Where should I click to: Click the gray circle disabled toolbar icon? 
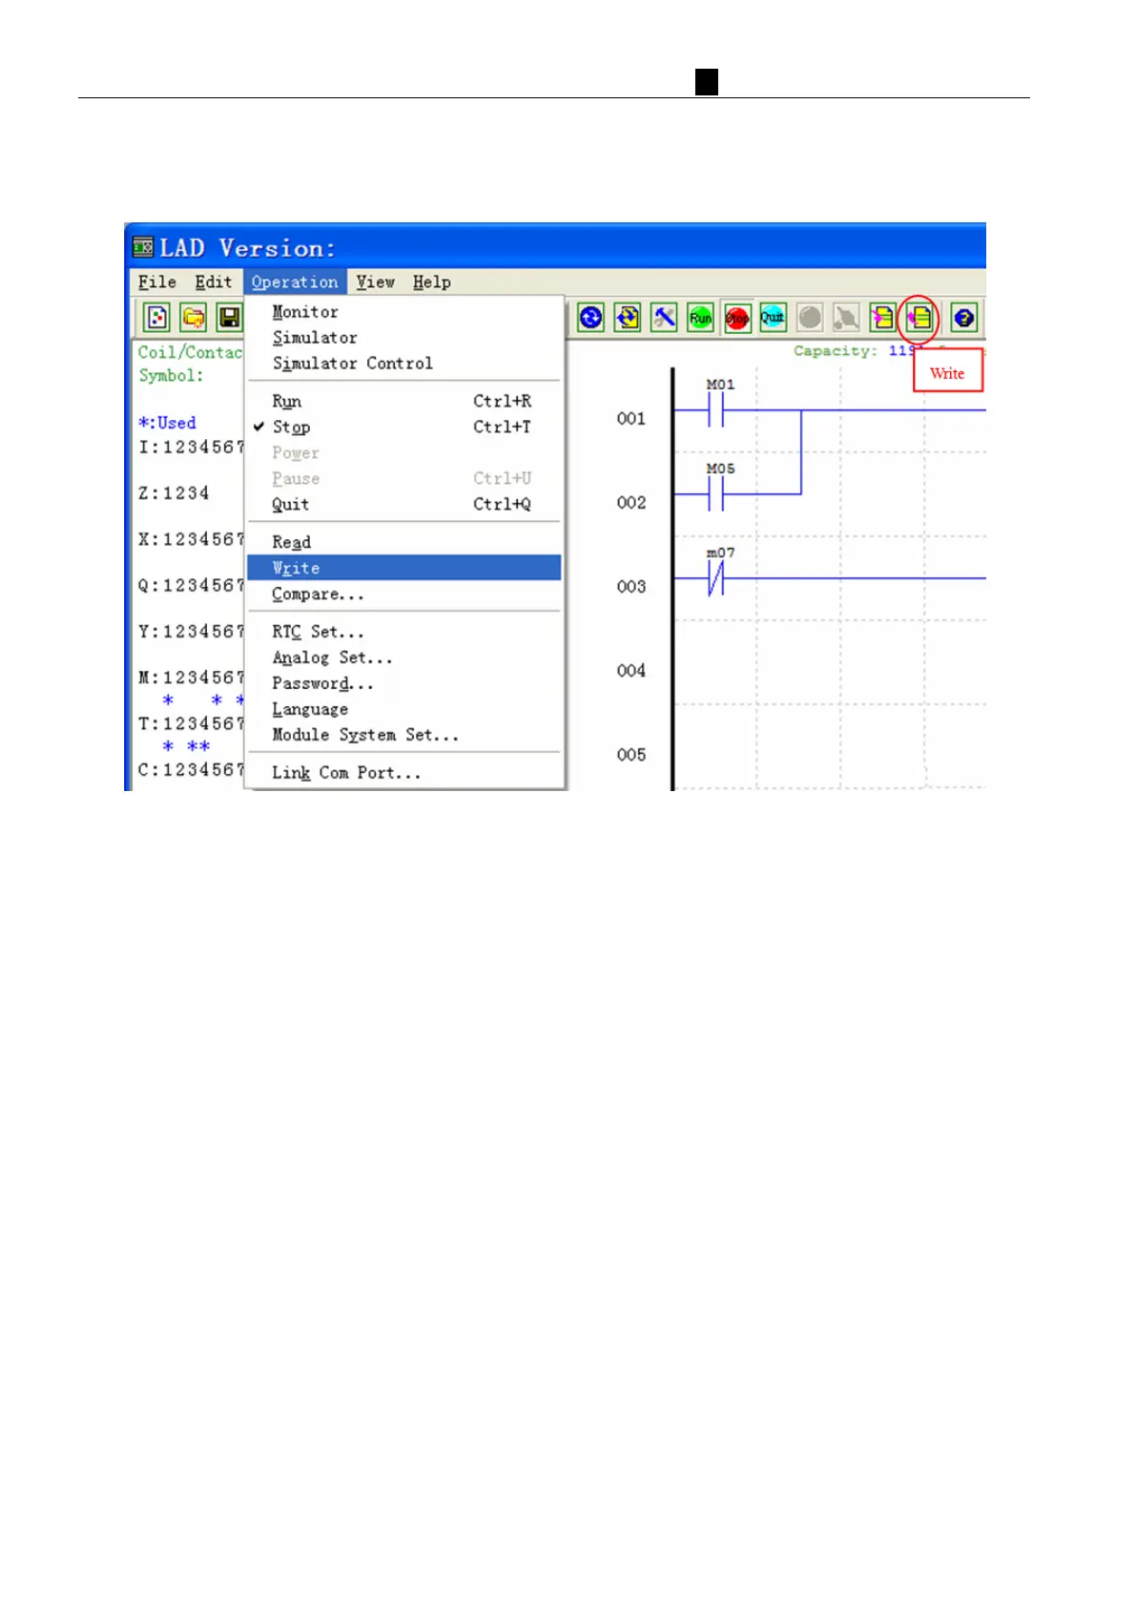[x=810, y=318]
